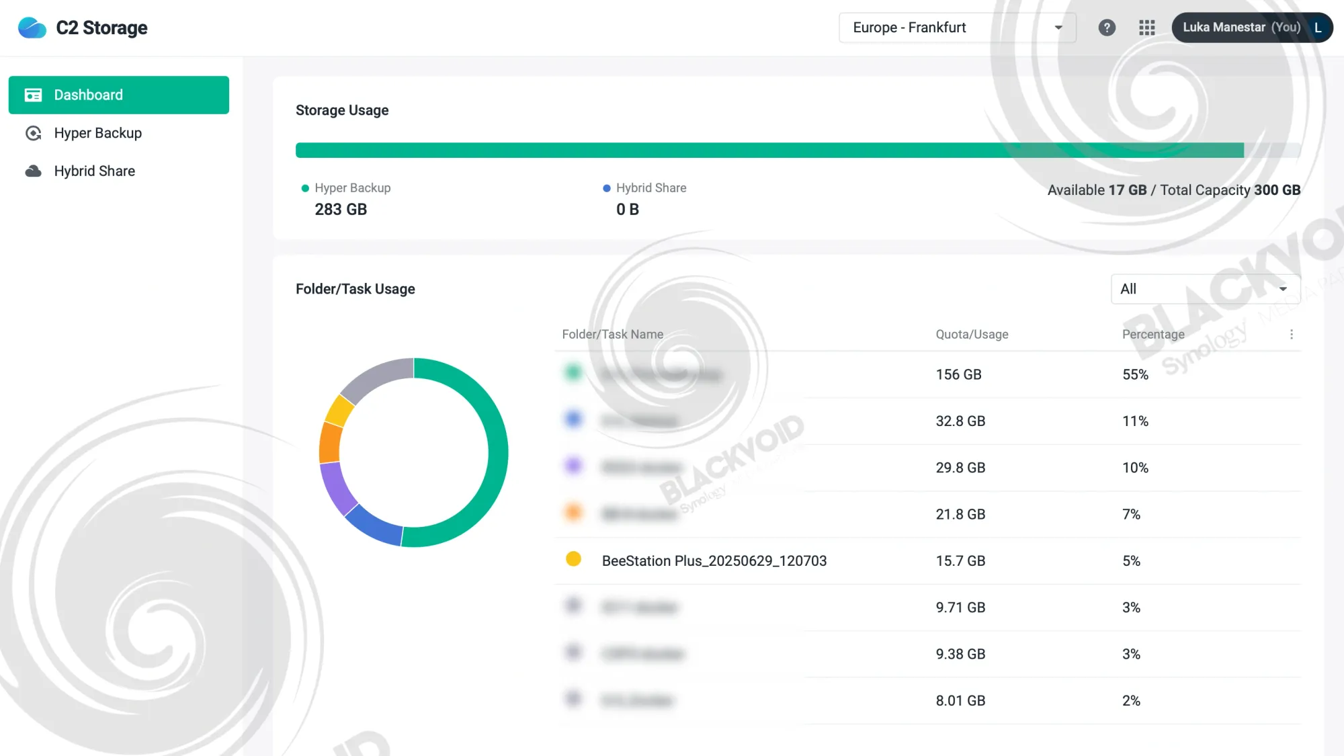Open the help question mark icon

1107,28
